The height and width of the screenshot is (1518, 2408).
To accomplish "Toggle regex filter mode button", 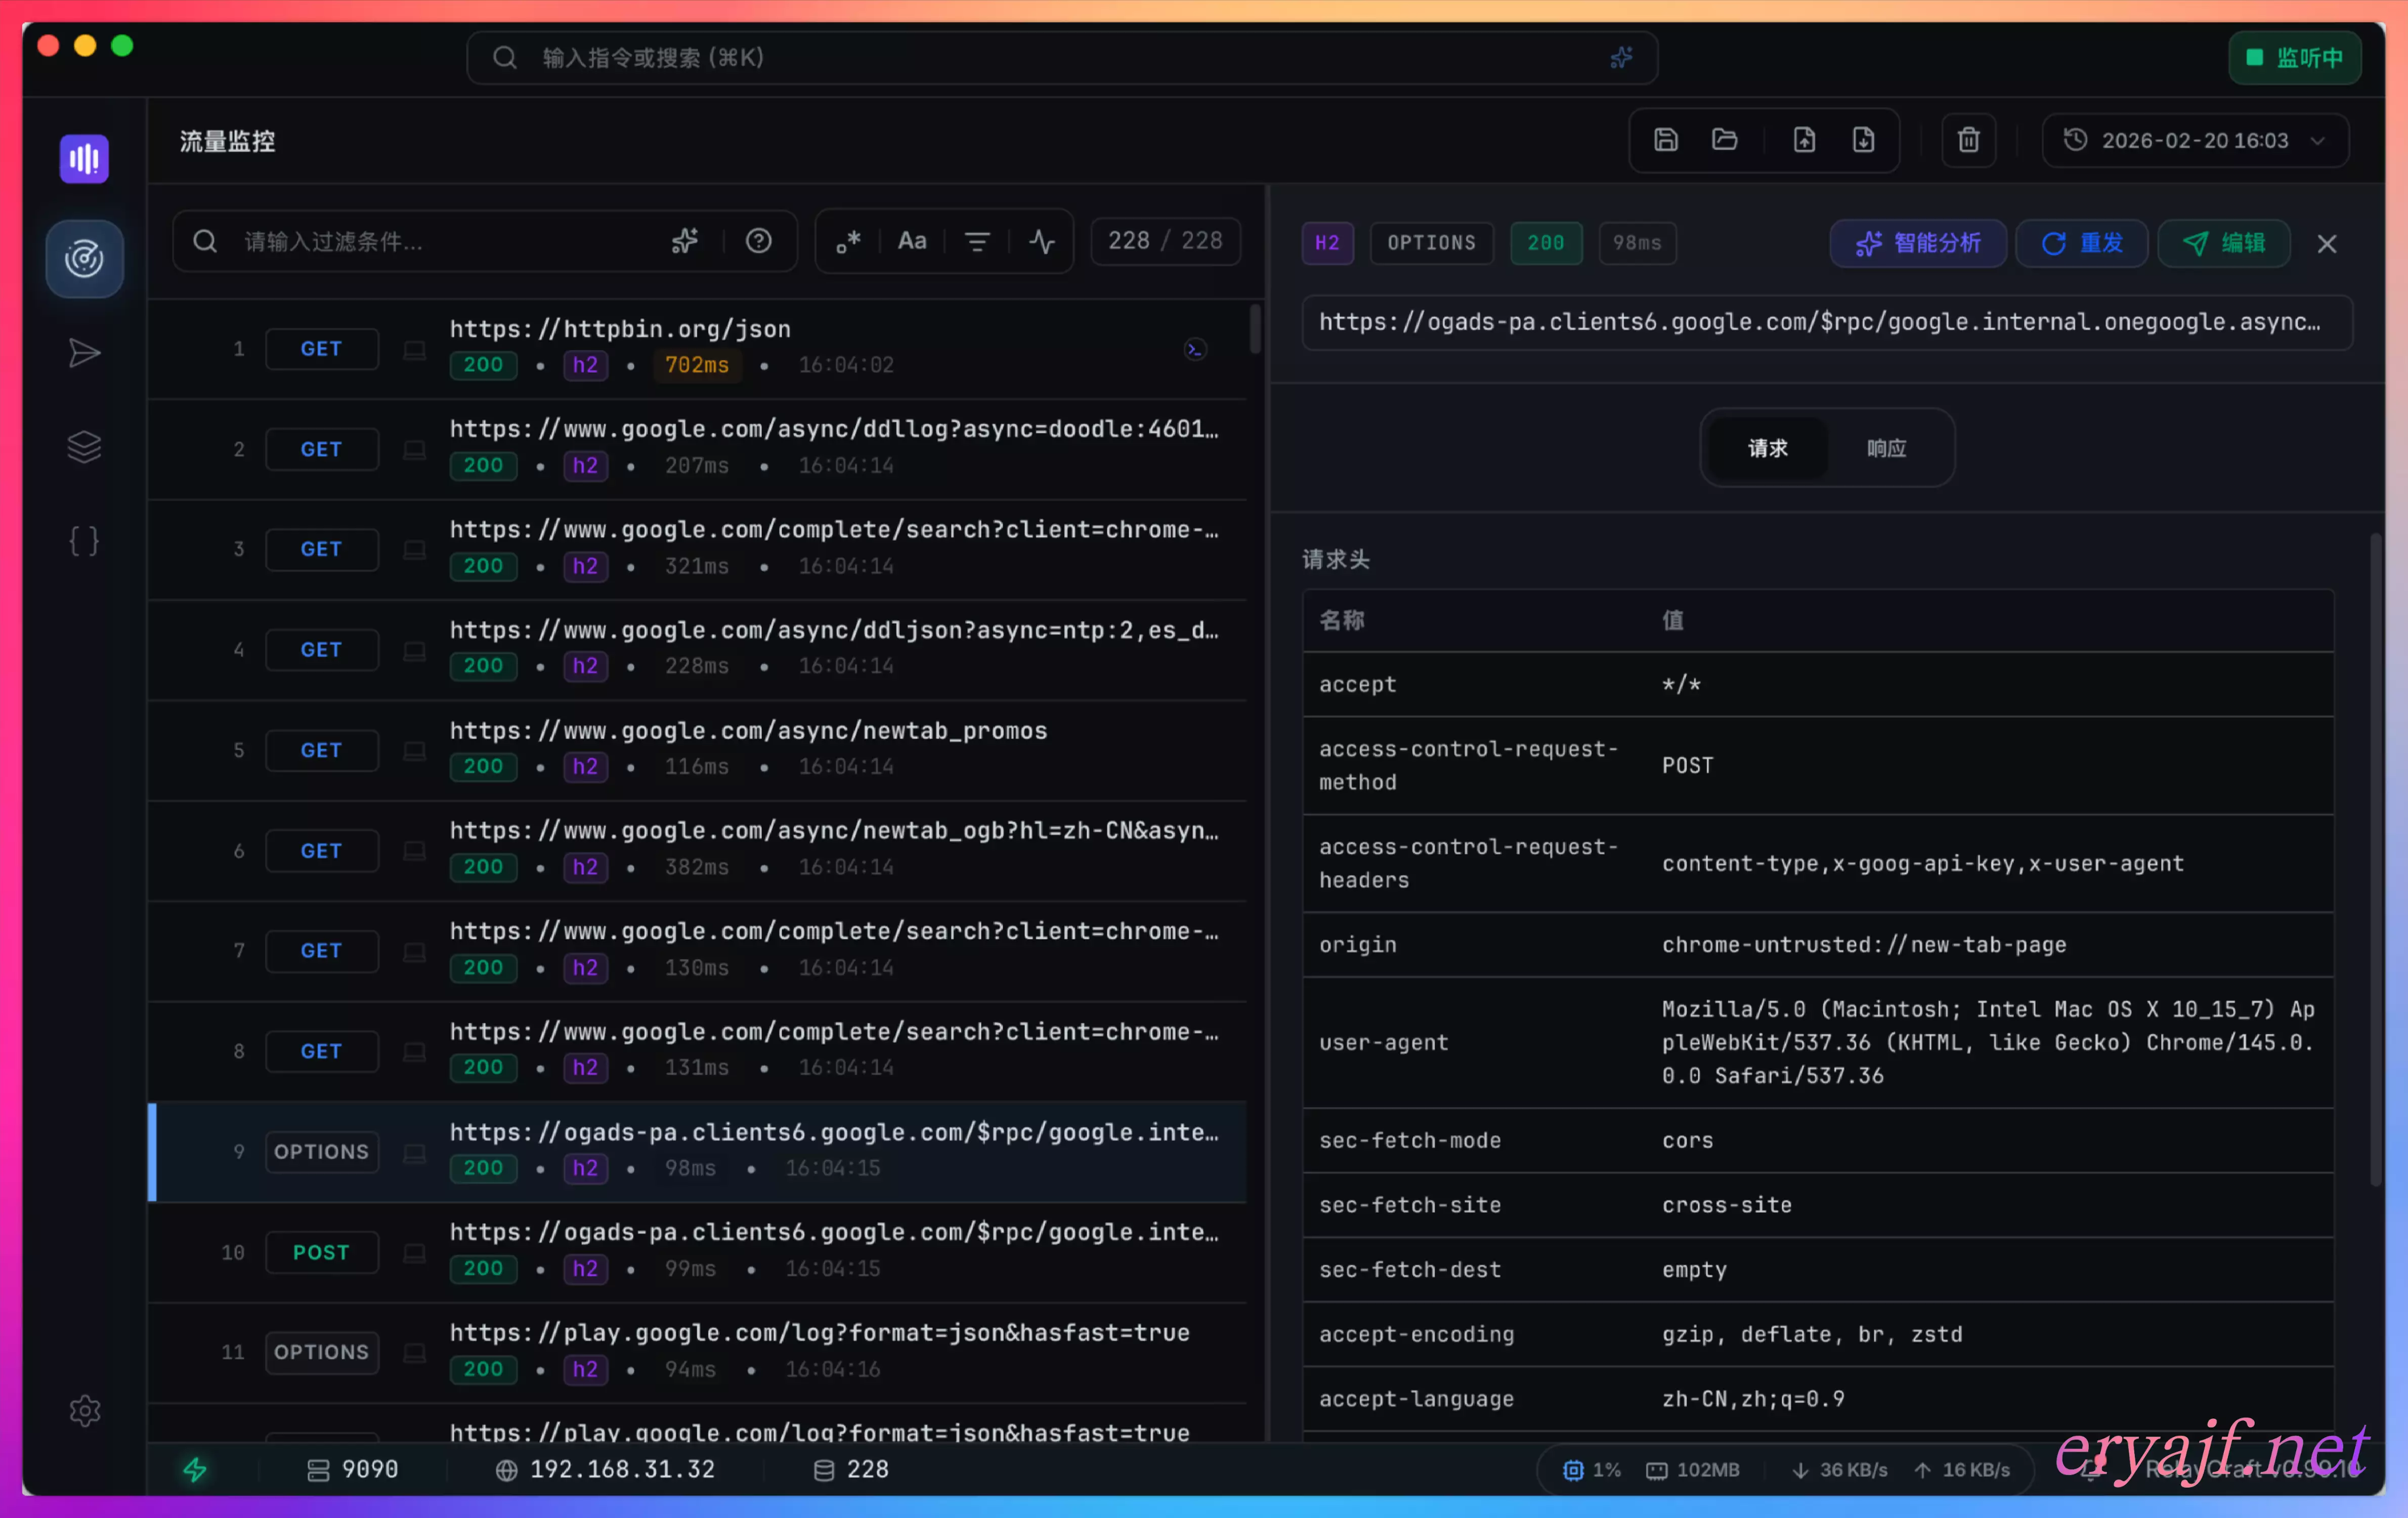I will 848,241.
